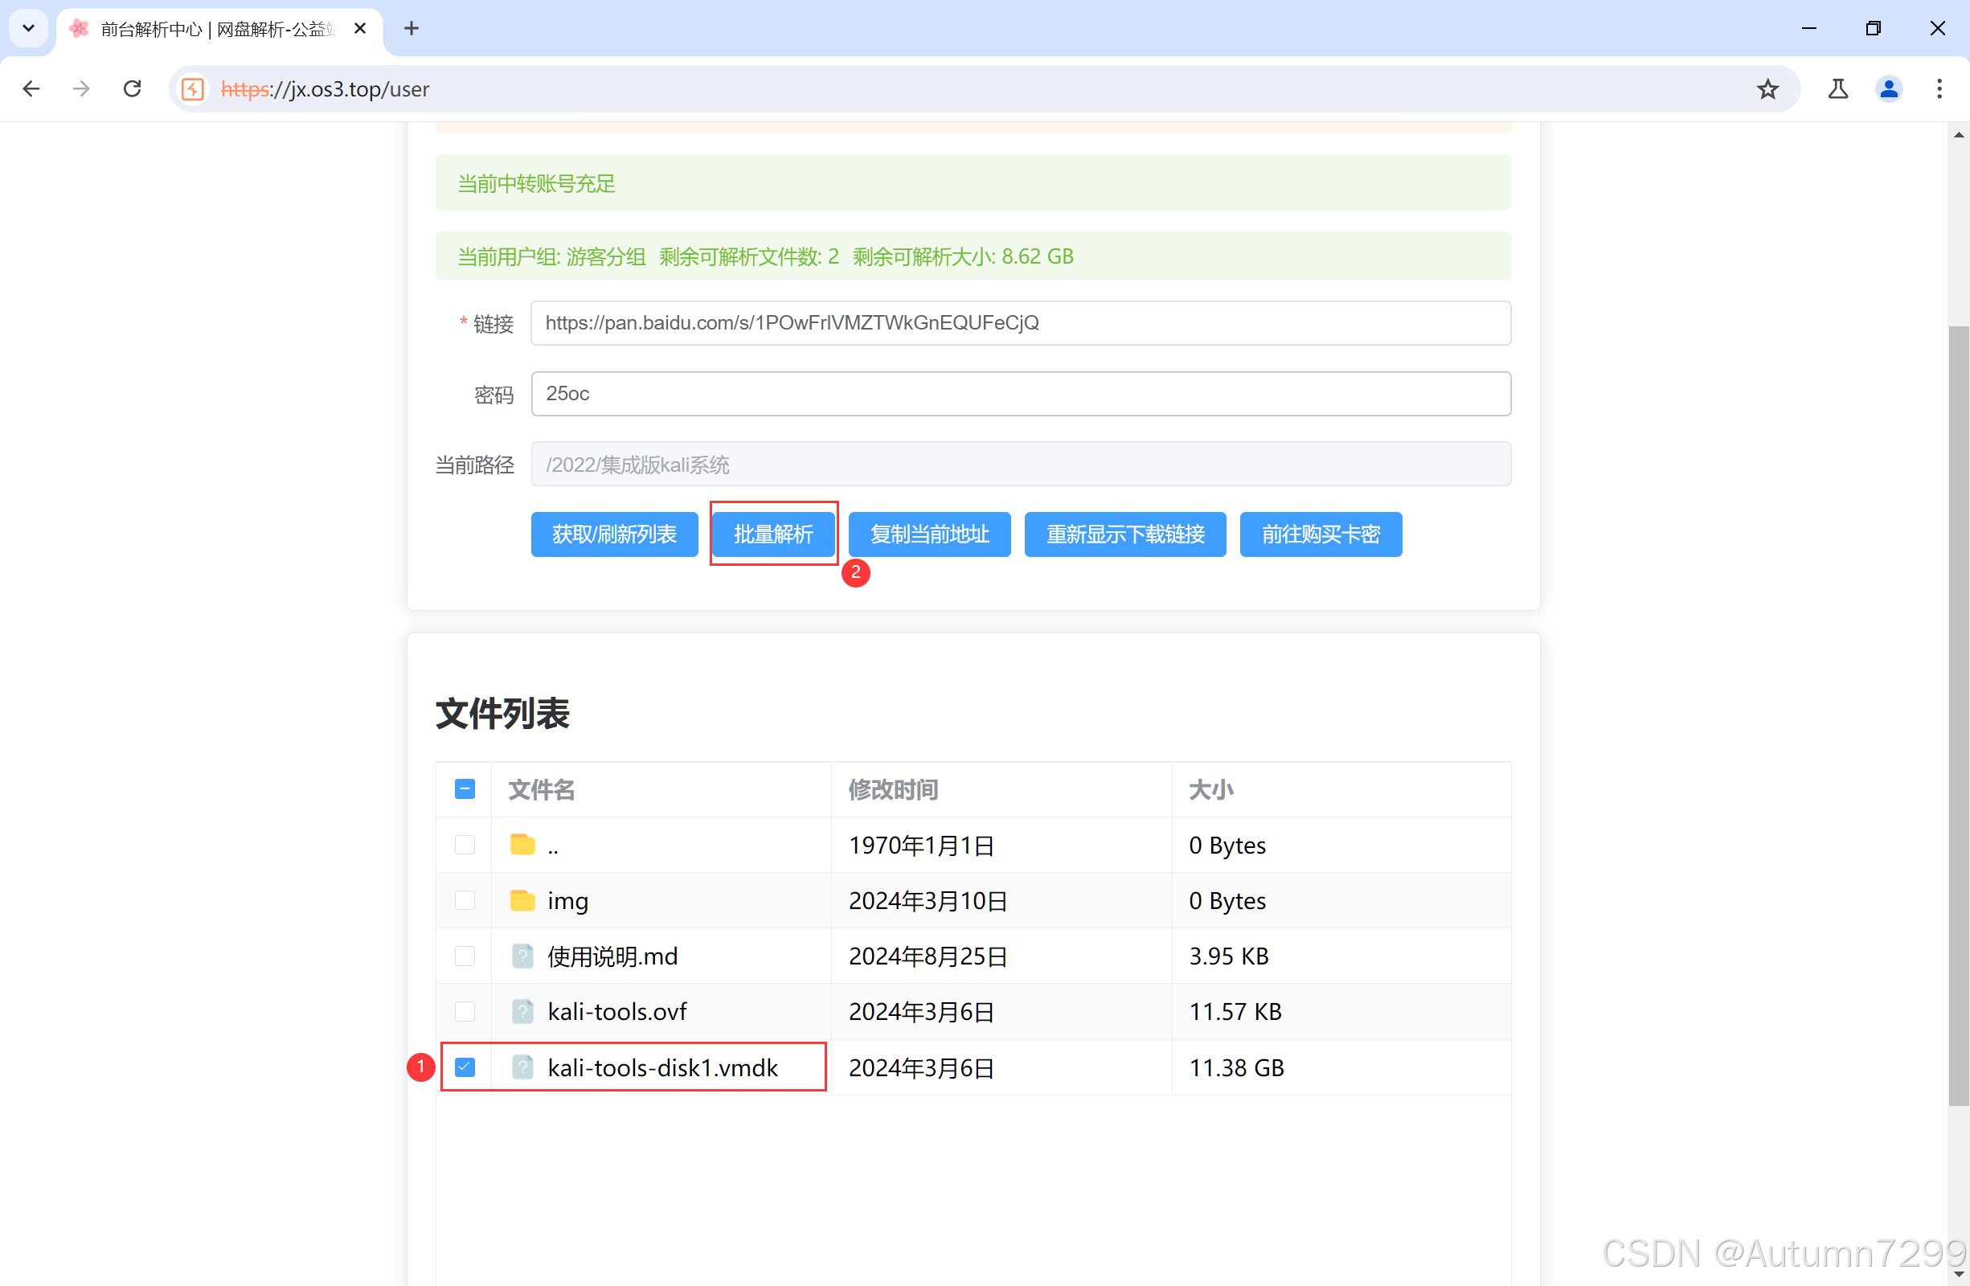Click the browser reload icon
The image size is (1970, 1286).
[x=133, y=88]
